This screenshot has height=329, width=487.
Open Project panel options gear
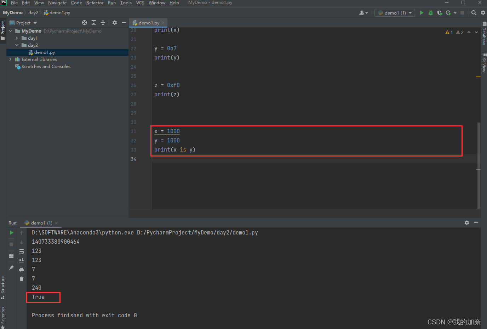tap(115, 23)
